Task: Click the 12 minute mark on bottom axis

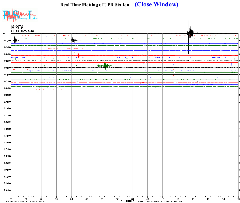Action: pos(193,199)
